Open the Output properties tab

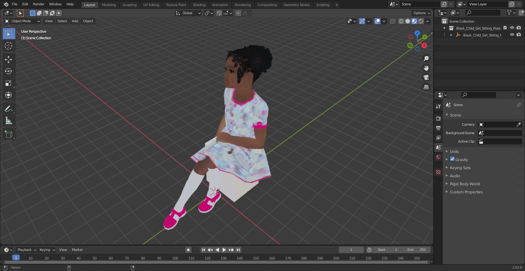pos(438,128)
